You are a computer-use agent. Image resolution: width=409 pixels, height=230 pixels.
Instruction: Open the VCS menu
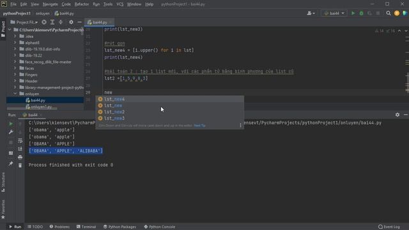pyautogui.click(x=120, y=4)
